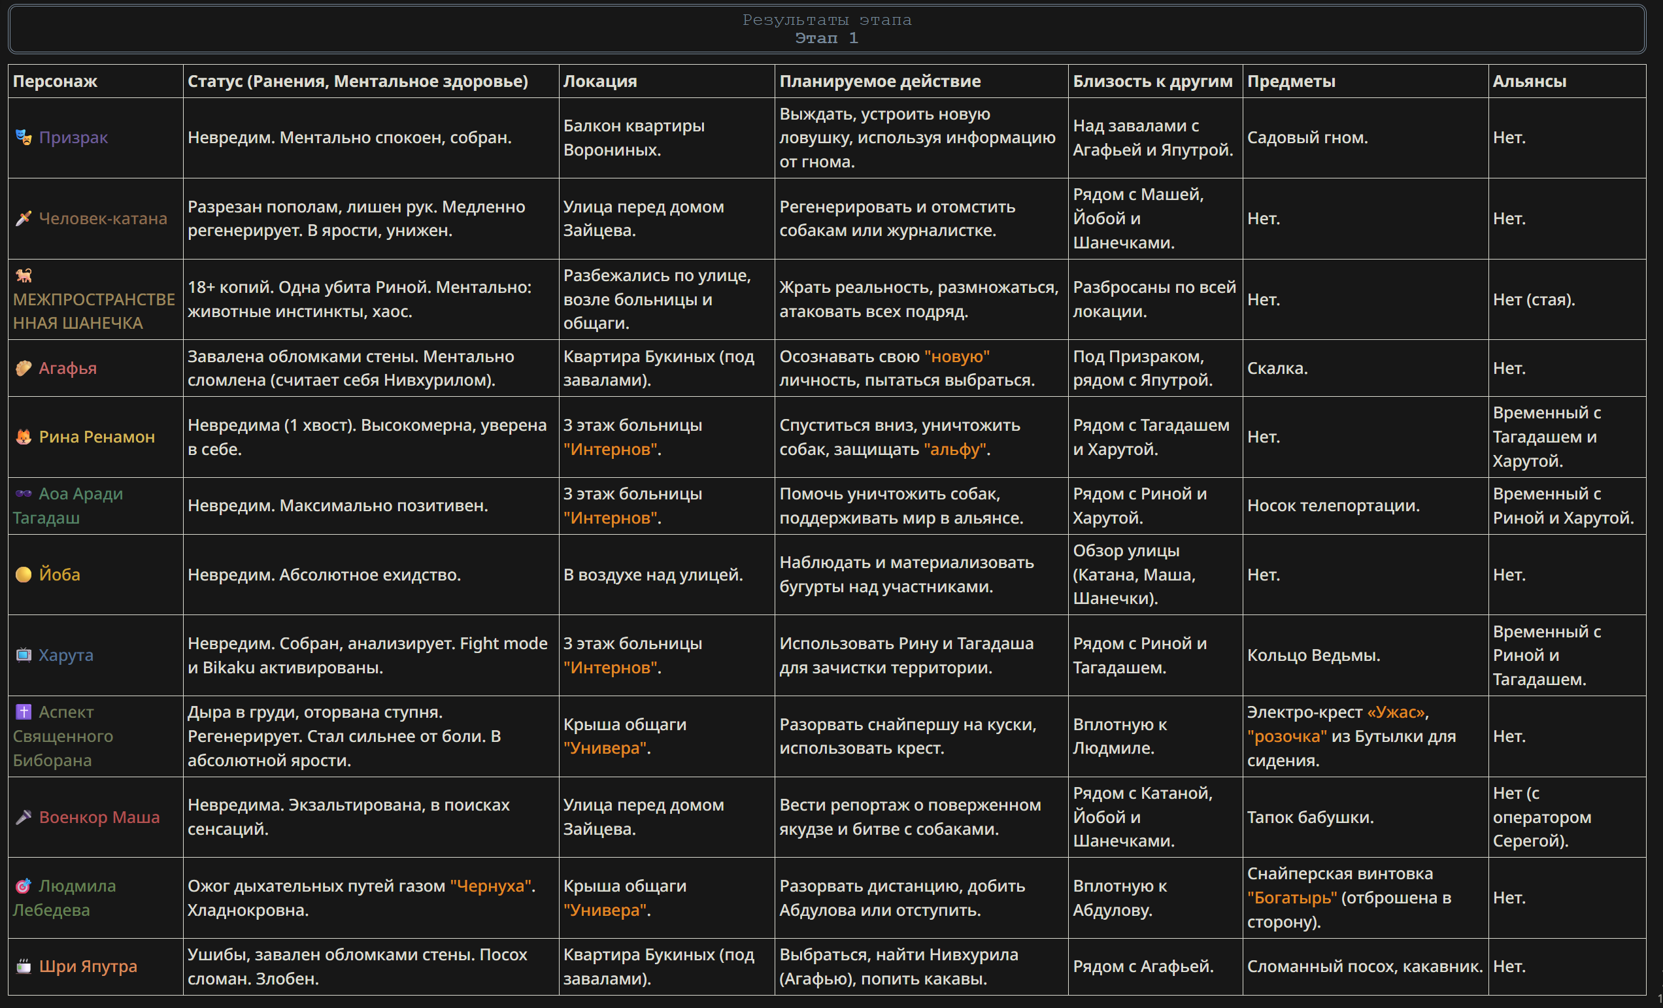This screenshot has width=1663, height=1008.
Task: Click the orange "Чернуха" gas name
Action: pos(491,886)
